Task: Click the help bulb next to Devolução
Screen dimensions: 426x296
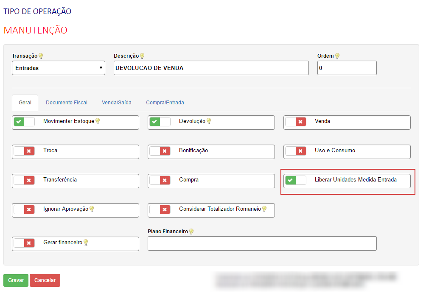Action: point(208,121)
